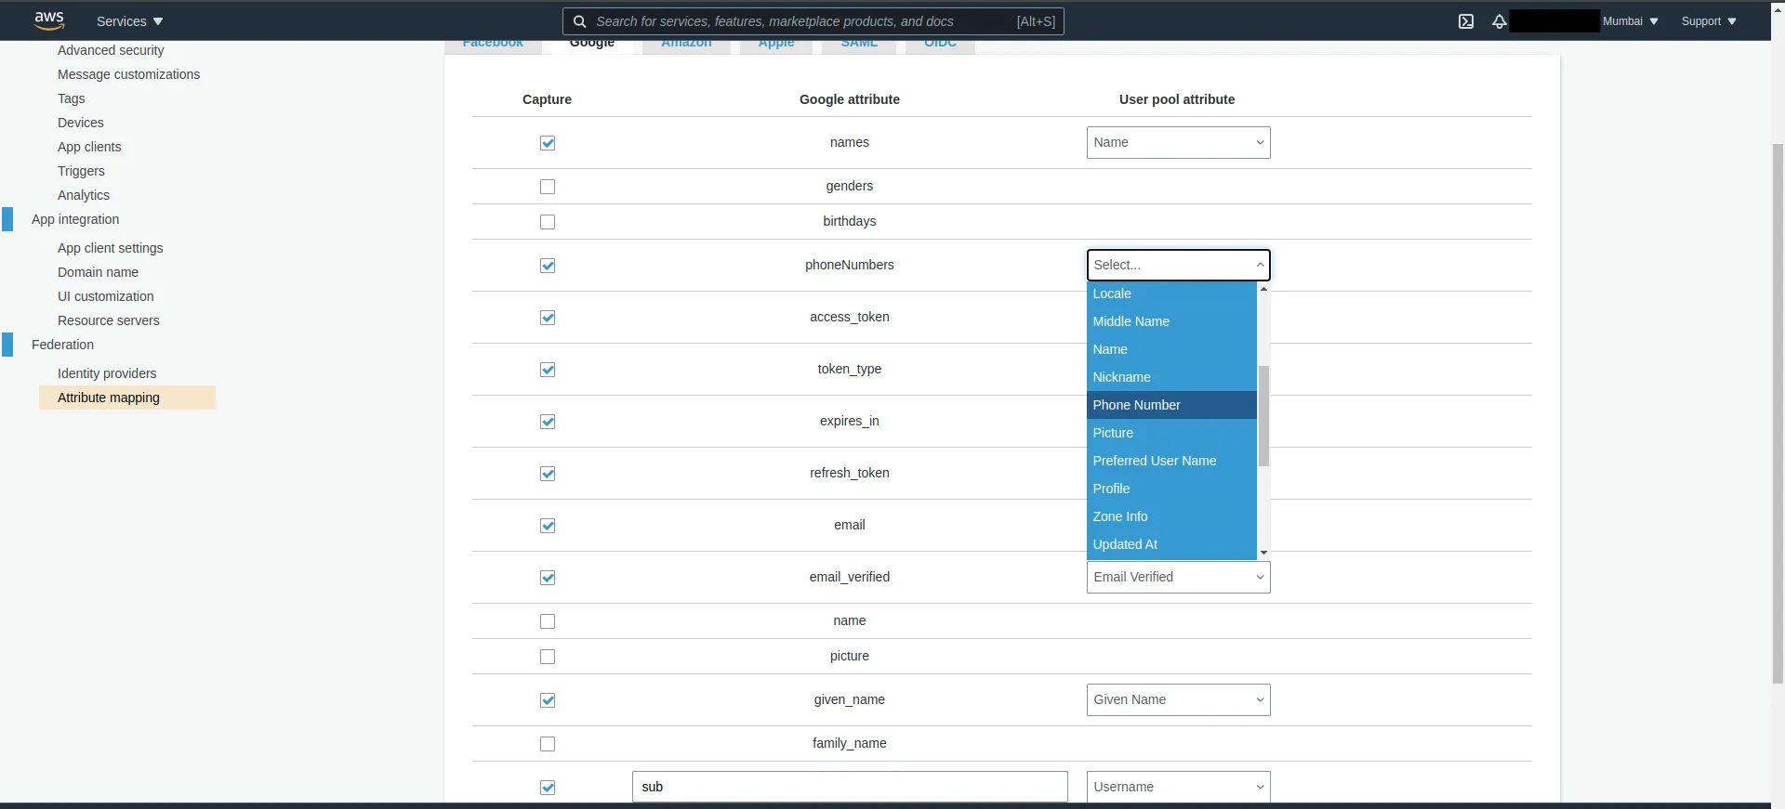Viewport: 1785px width, 809px height.
Task: Check the picture capture checkbox
Action: (x=548, y=657)
